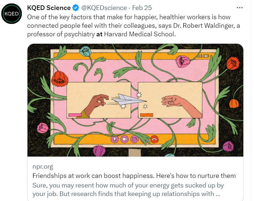Open the 'Friendships at work' article headline
Image resolution: width=254 pixels, height=201 pixels.
click(x=134, y=176)
